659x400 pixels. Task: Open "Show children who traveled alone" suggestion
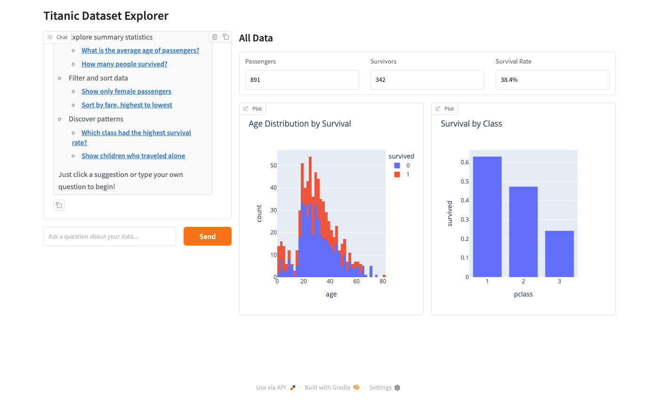133,156
